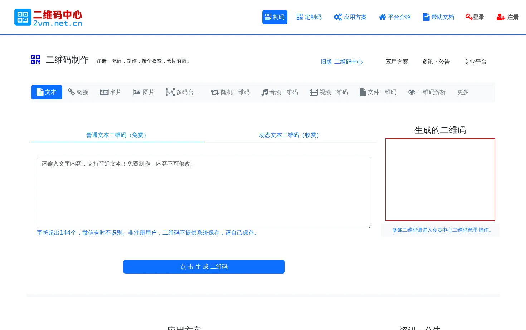Click the 生成的二维码 heading

[440, 130]
